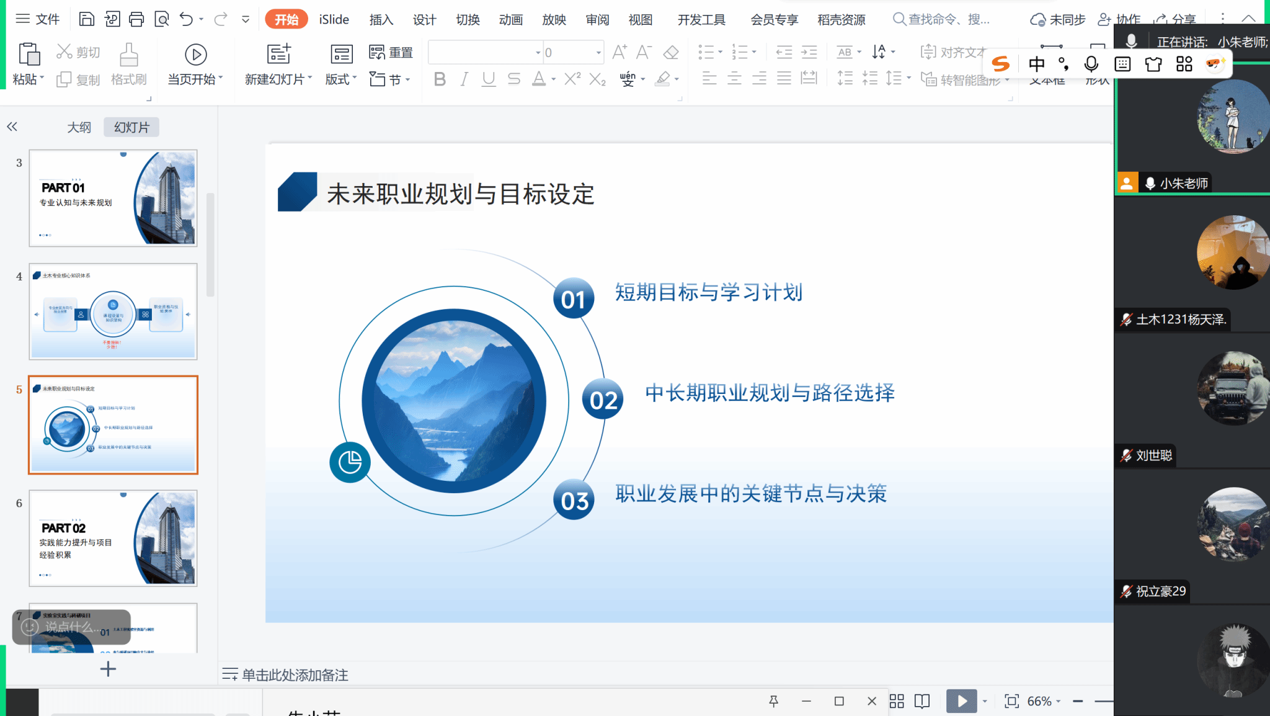The width and height of the screenshot is (1270, 716).
Task: Click the print icon in quick toolbar
Action: tap(136, 19)
